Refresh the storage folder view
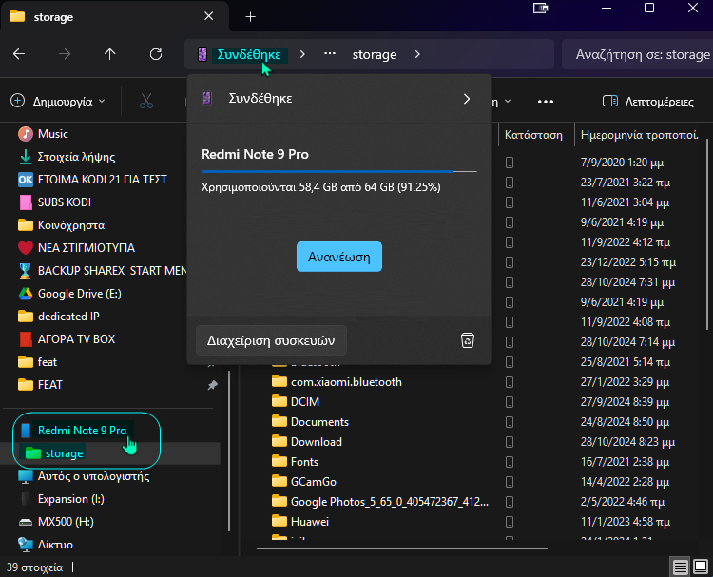Screen dimensions: 713x577 (x=156, y=54)
